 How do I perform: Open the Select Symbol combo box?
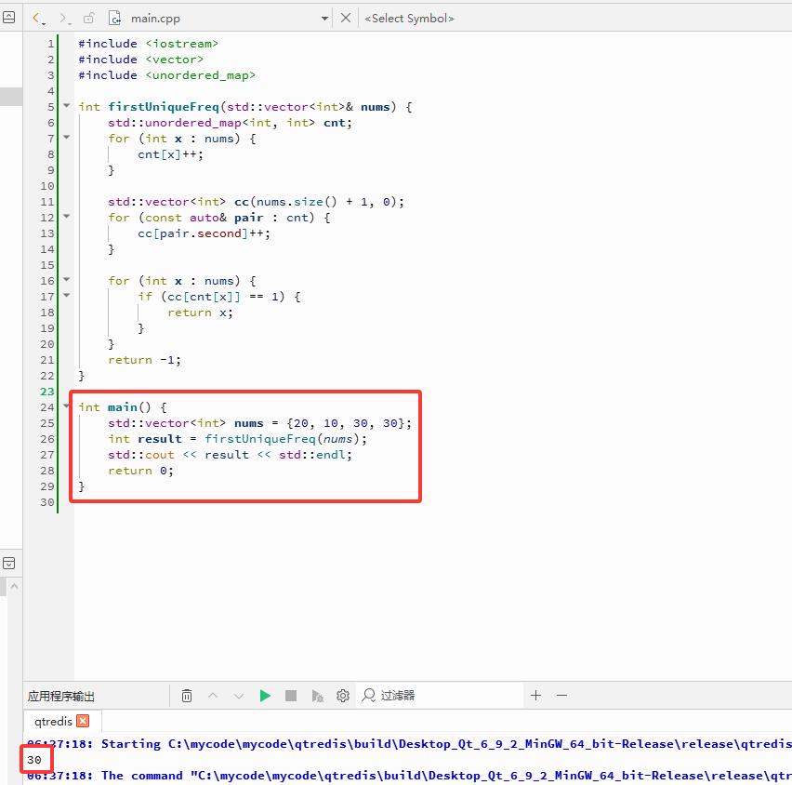(410, 19)
